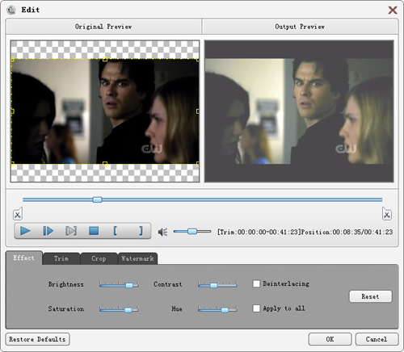Confirm edits with OK
The width and height of the screenshot is (404, 352).
point(330,339)
